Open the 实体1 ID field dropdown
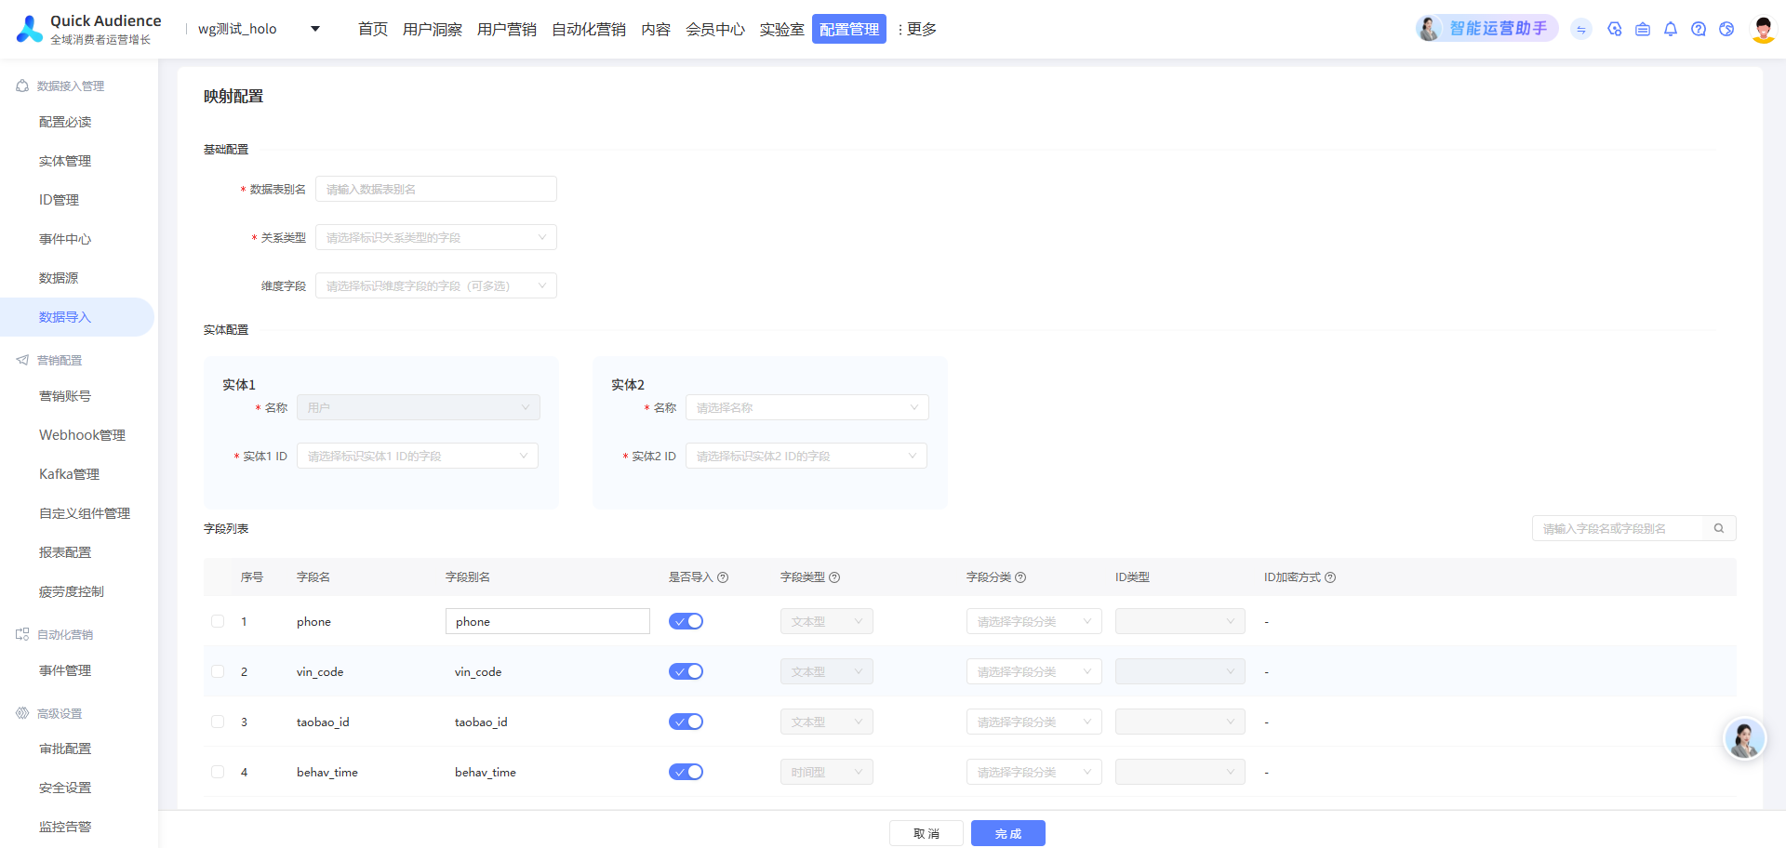The height and width of the screenshot is (848, 1786). (418, 456)
